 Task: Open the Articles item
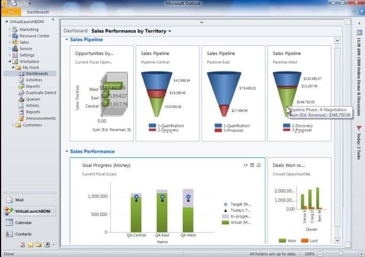pos(32,106)
